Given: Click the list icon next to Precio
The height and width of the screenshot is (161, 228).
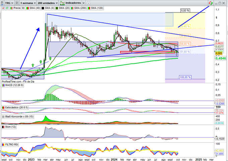Looking at the screenshot, I should 23,8.
